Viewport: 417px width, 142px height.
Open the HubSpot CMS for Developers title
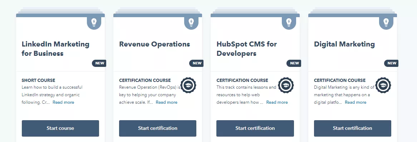coord(246,49)
